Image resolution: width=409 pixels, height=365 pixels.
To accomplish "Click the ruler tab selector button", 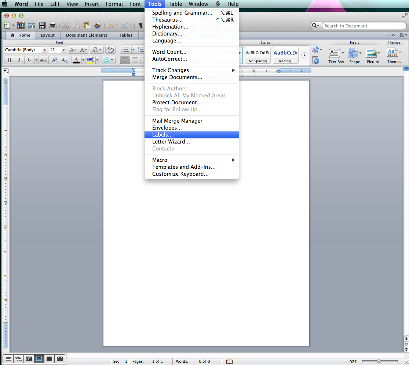I will tap(6, 71).
